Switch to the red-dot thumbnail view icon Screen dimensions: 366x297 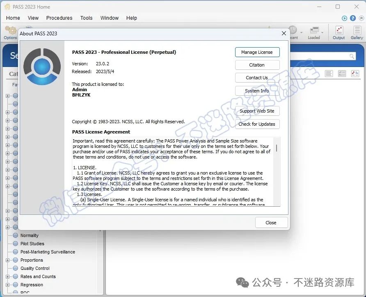[355, 74]
